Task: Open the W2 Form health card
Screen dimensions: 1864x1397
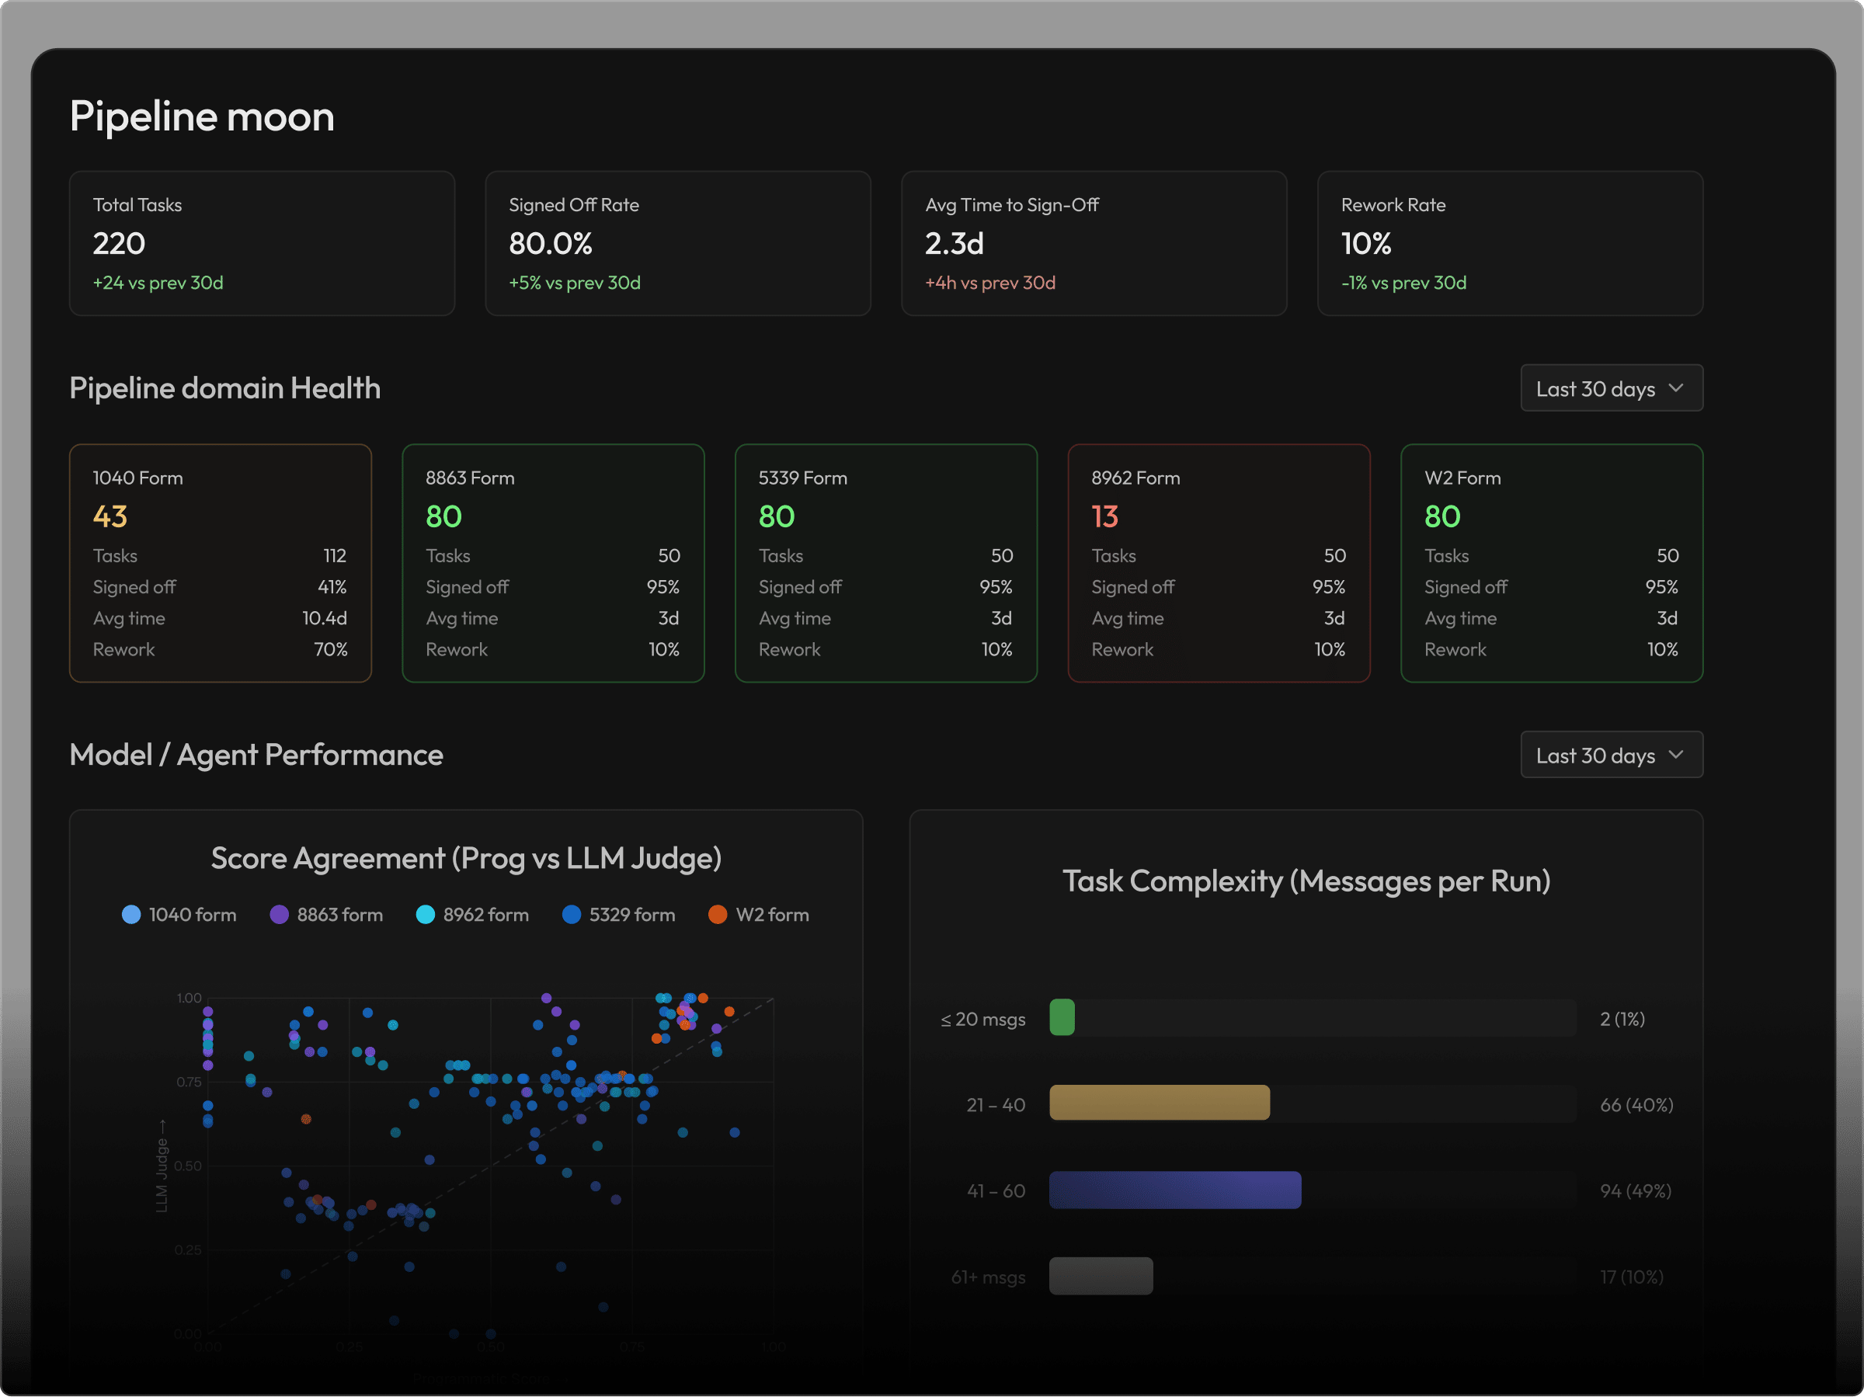Action: pyautogui.click(x=1551, y=564)
